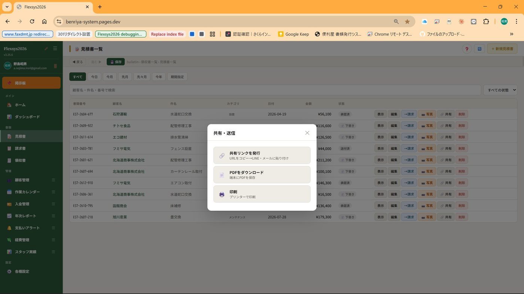Screen dimensions: 524x294
Task: Open the Replace index file bookmark
Action: [x=167, y=34]
